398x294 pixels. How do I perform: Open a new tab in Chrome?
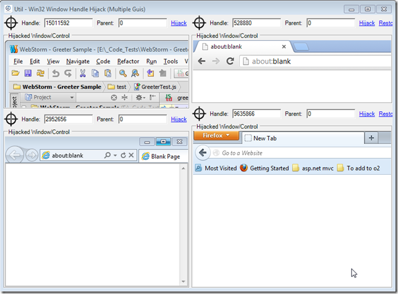pos(301,47)
